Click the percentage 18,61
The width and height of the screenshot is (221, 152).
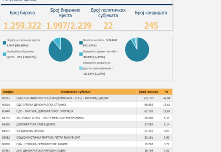[x=167, y=105]
